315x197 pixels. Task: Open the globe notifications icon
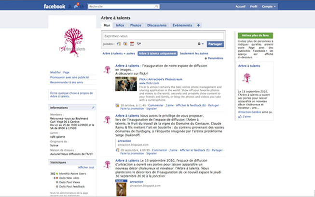[82, 6]
